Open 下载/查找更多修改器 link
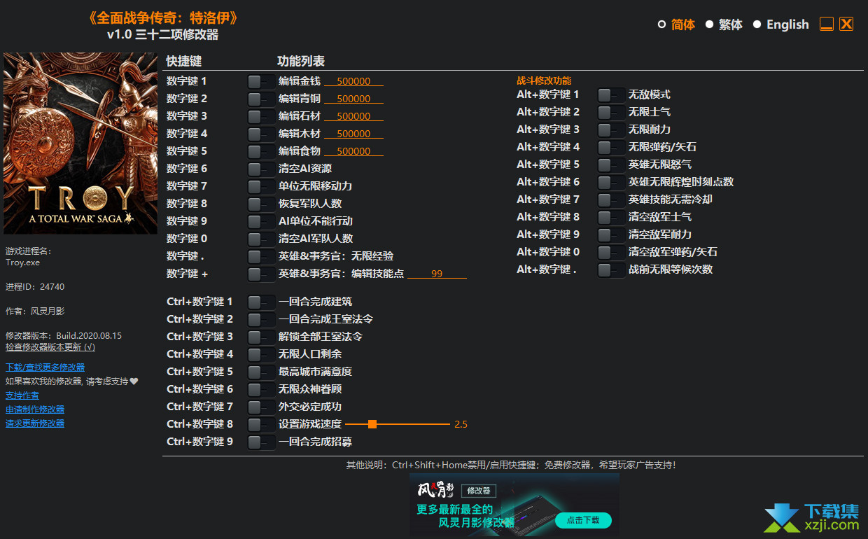Viewport: 868px width, 539px height. 45,367
